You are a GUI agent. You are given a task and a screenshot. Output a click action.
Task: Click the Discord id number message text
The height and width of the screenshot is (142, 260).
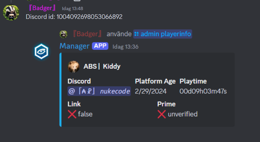click(74, 17)
